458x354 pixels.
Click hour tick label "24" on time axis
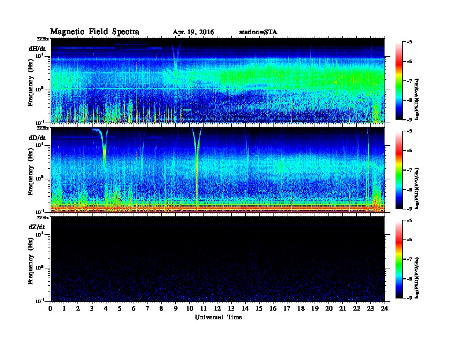click(x=384, y=308)
